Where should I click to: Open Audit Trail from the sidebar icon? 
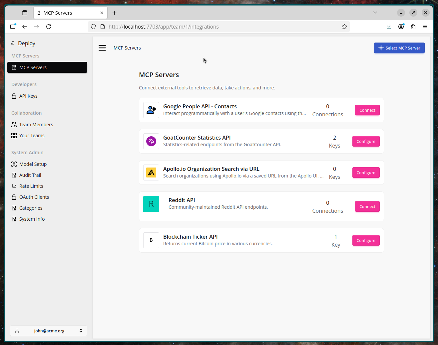click(x=14, y=175)
